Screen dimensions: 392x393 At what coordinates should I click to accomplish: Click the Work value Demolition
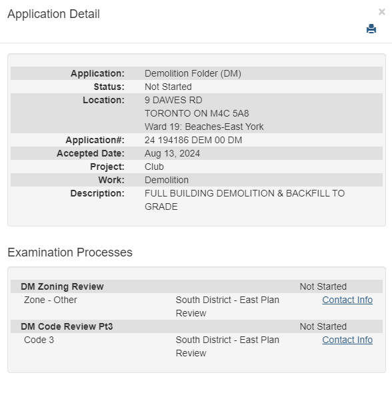coord(167,180)
